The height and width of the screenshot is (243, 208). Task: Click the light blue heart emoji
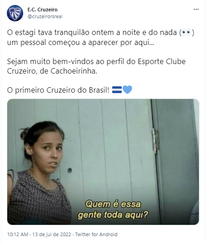pyautogui.click(x=128, y=90)
